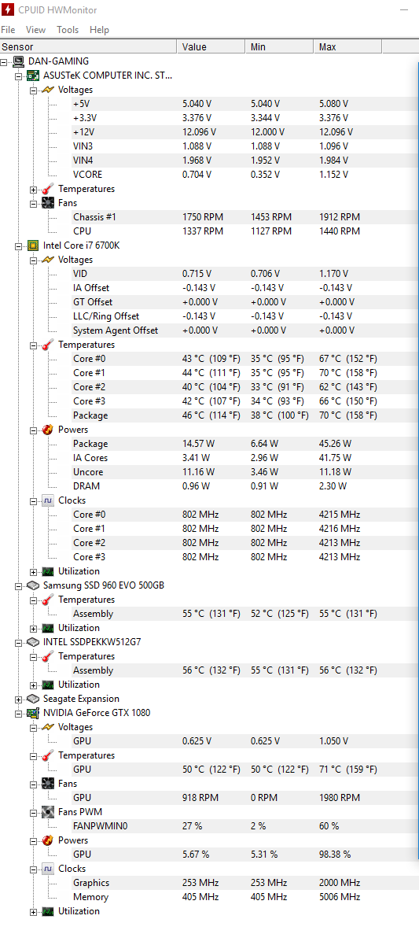Click the Seagate Expansion drive icon

(33, 699)
